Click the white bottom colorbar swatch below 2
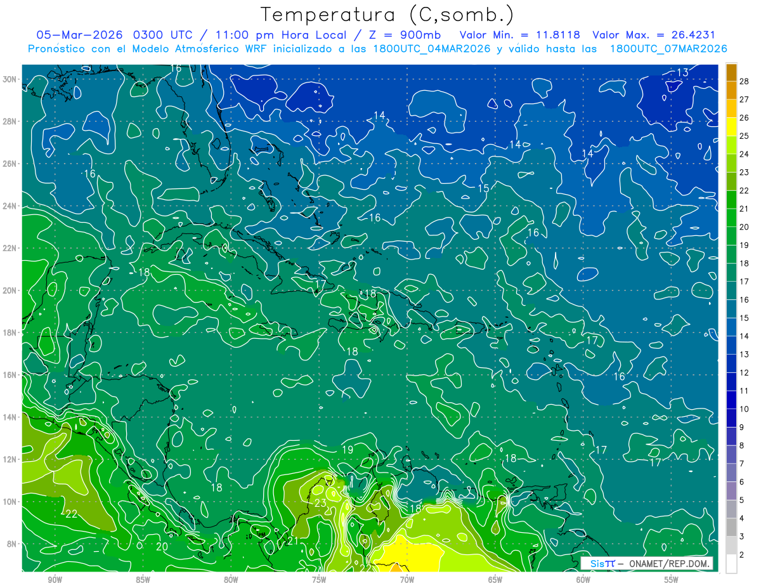Image resolution: width=761 pixels, height=588 pixels. [731, 564]
